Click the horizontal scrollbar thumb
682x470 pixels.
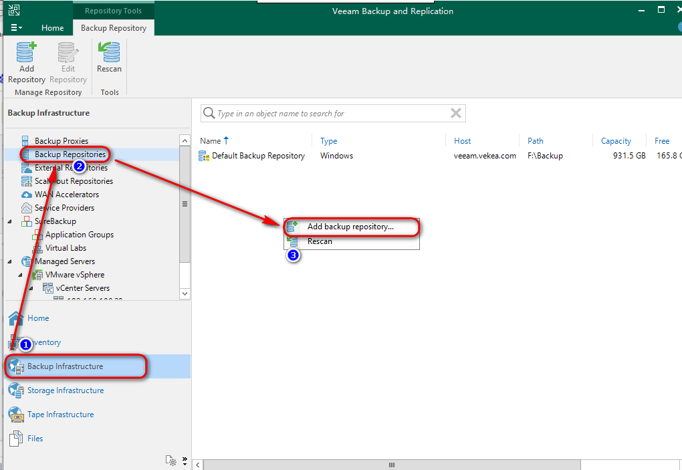[x=391, y=465]
